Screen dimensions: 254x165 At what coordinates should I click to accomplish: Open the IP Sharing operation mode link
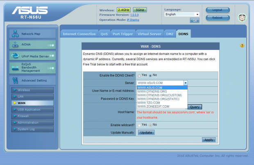(133, 20)
